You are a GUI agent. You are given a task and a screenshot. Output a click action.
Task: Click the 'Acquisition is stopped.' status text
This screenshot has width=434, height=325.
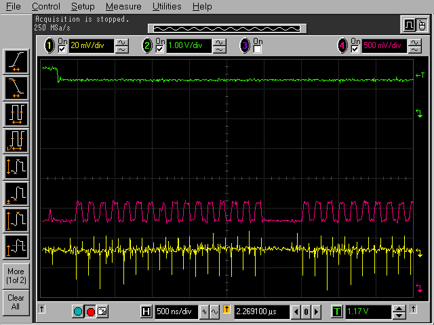(82, 19)
